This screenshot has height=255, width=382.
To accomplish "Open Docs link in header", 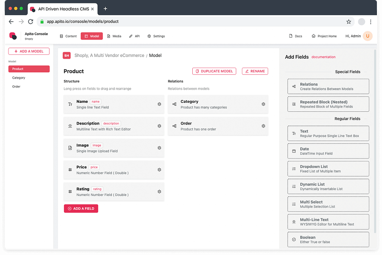I will point(296,36).
